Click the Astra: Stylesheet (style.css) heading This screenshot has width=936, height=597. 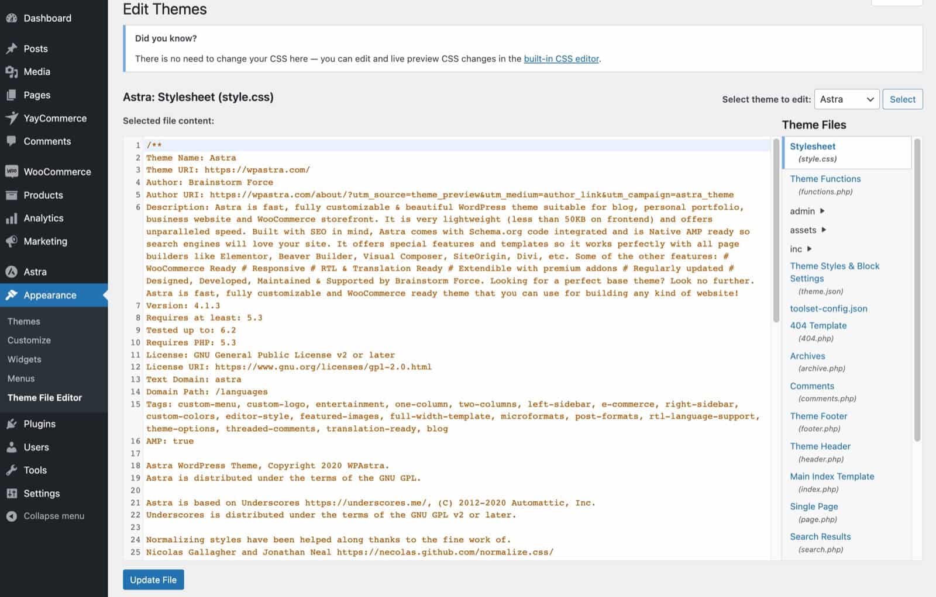(x=198, y=97)
